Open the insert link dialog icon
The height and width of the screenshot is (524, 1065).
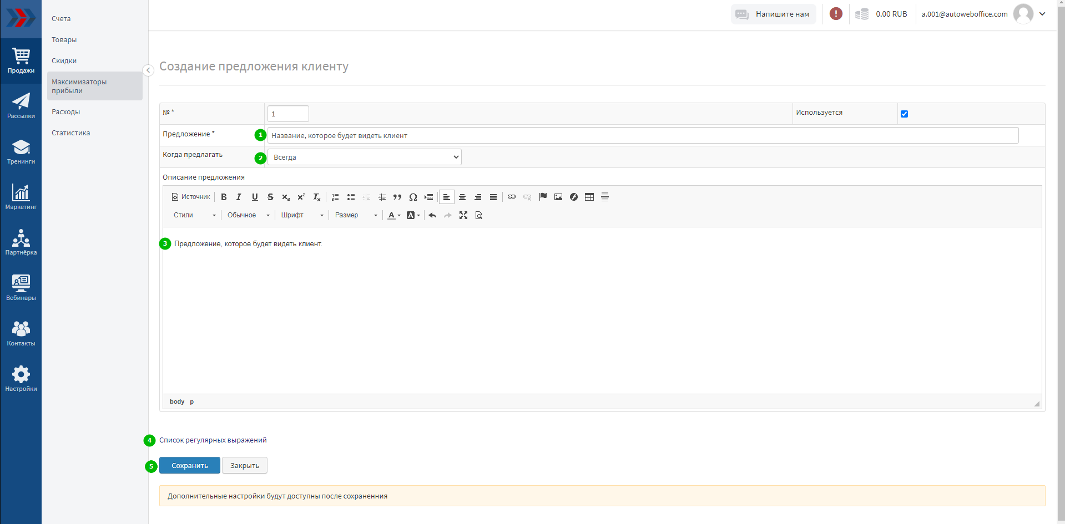512,197
